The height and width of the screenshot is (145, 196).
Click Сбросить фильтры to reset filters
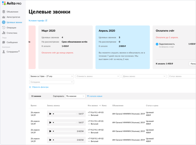40,87
